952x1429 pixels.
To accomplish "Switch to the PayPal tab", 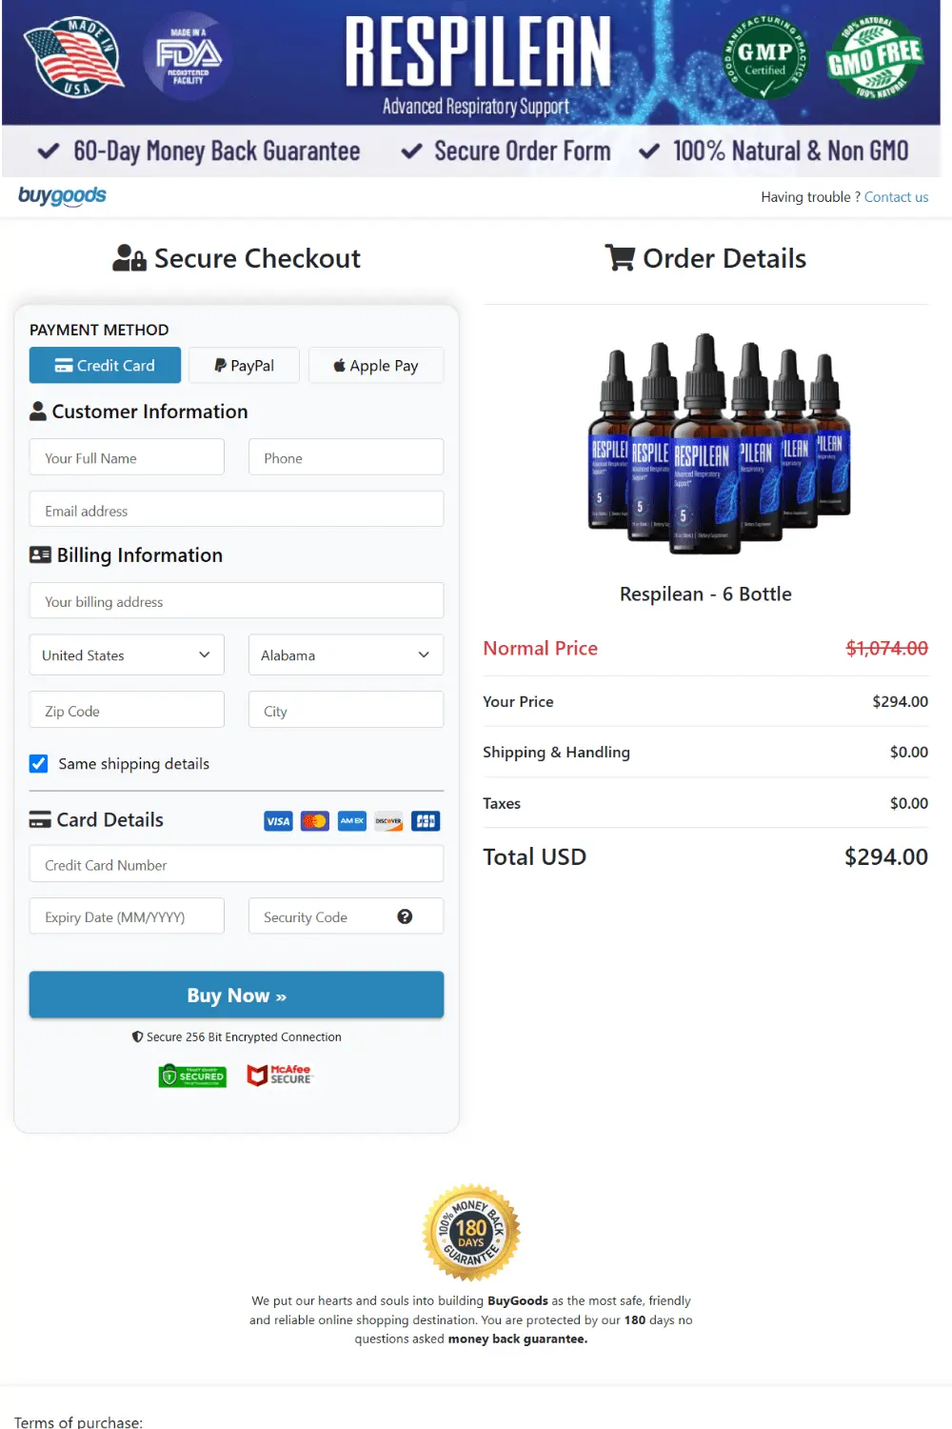I will pyautogui.click(x=244, y=365).
